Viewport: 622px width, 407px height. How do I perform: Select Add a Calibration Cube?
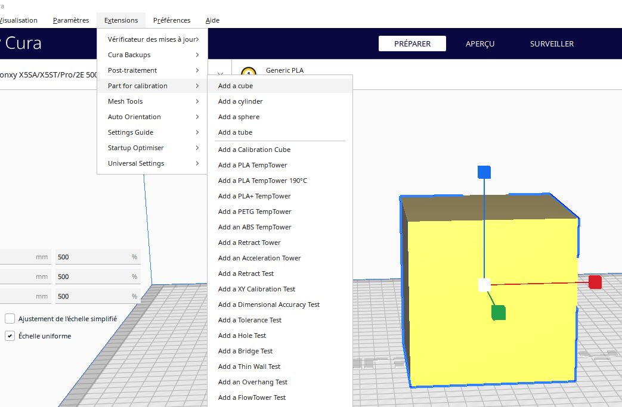pos(280,150)
